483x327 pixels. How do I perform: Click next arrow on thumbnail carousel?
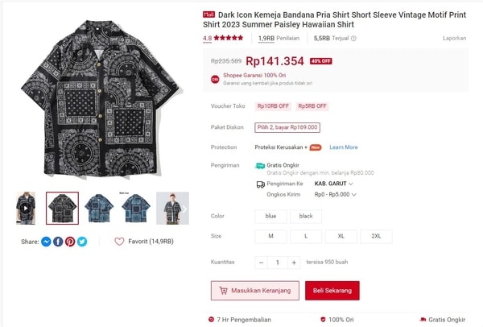coord(184,209)
